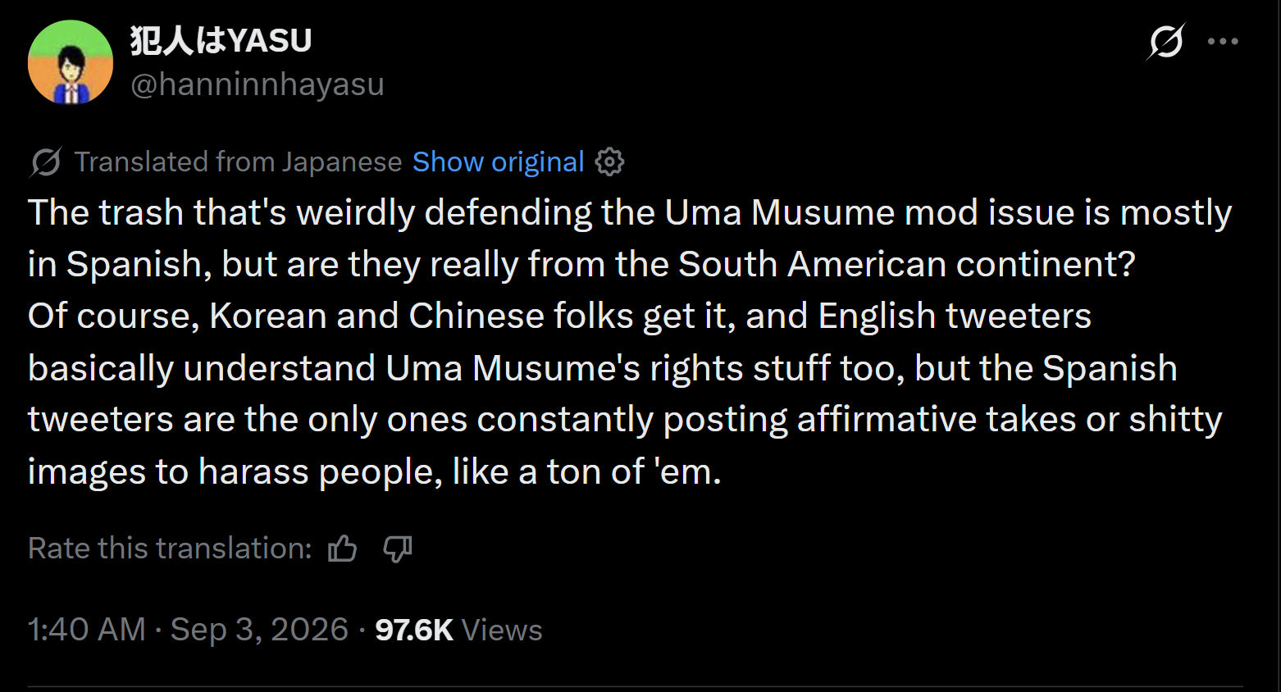Show original Japanese post text
This screenshot has width=1281, height=692.
point(498,162)
